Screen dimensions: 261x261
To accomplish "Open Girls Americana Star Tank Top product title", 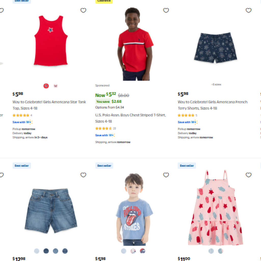I will [49, 105].
